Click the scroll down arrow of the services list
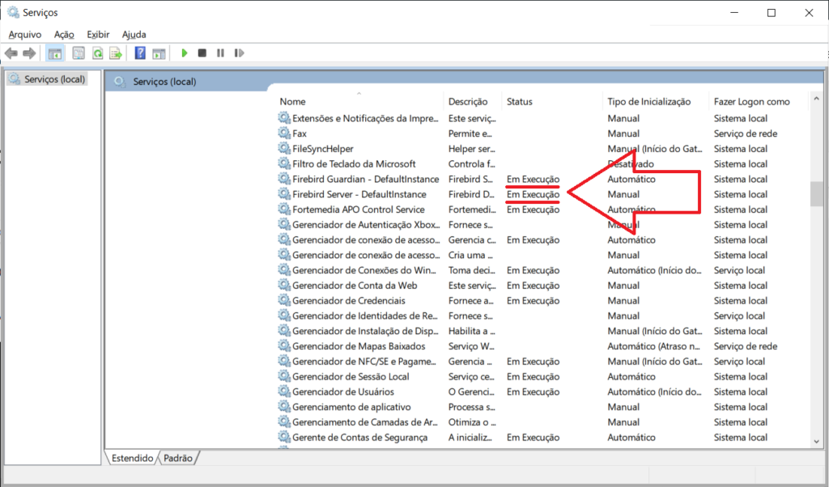 click(x=816, y=441)
